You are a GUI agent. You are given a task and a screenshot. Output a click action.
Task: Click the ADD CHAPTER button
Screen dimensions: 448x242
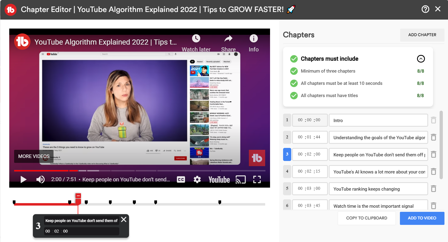[422, 35]
